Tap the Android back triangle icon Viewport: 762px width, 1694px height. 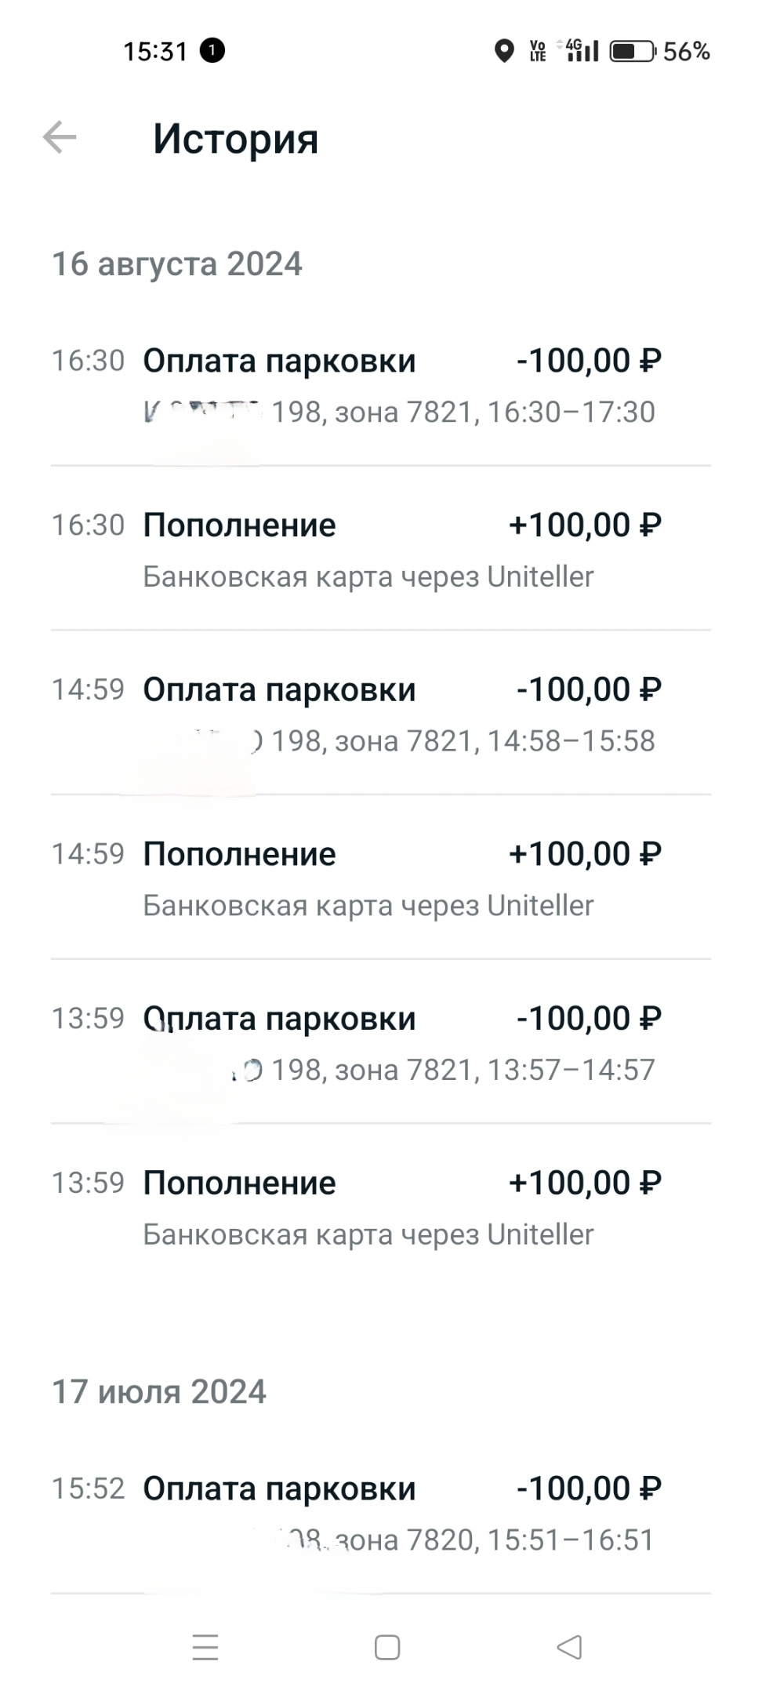(569, 1647)
